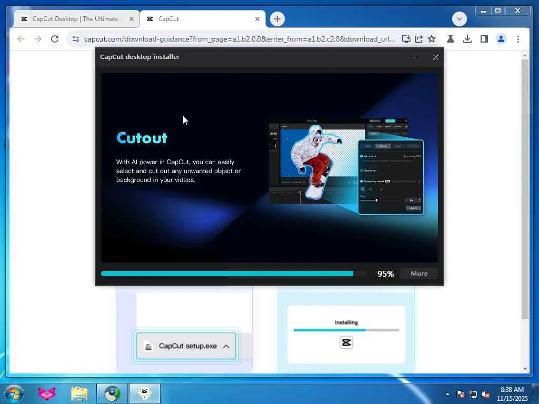Go back to previous page
539x404 pixels.
21,39
